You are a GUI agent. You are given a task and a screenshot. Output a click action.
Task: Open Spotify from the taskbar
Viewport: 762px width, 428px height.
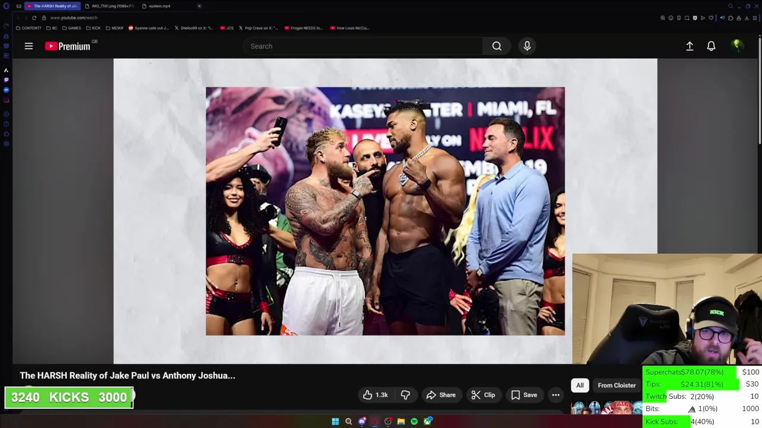pyautogui.click(x=414, y=421)
